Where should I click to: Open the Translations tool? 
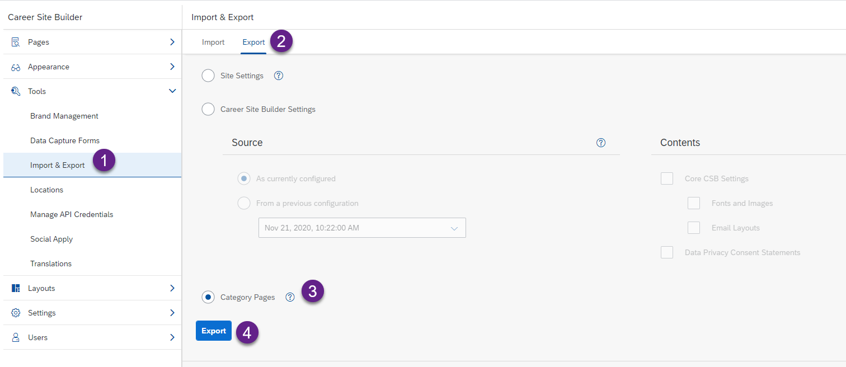51,264
